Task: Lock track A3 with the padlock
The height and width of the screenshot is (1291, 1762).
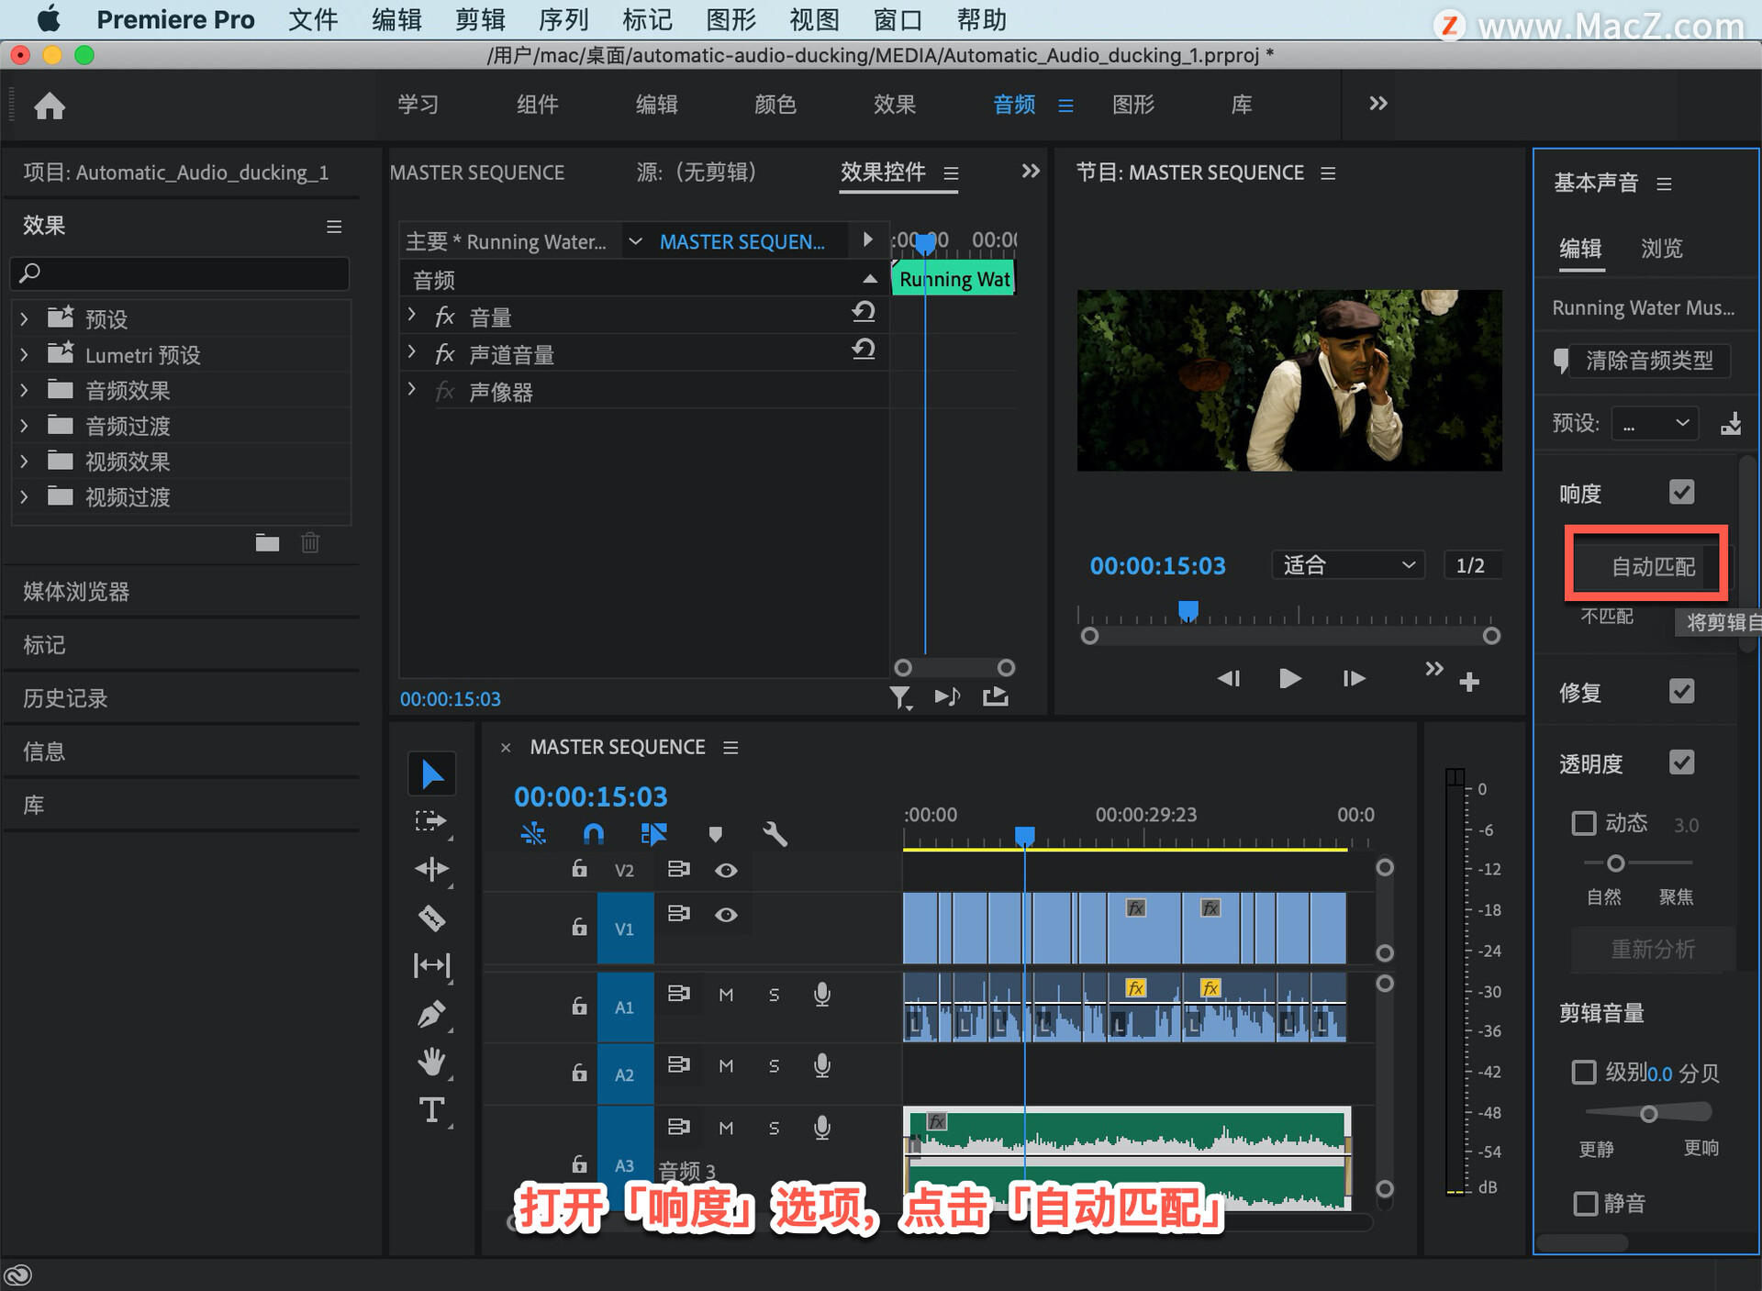Action: [x=579, y=1163]
